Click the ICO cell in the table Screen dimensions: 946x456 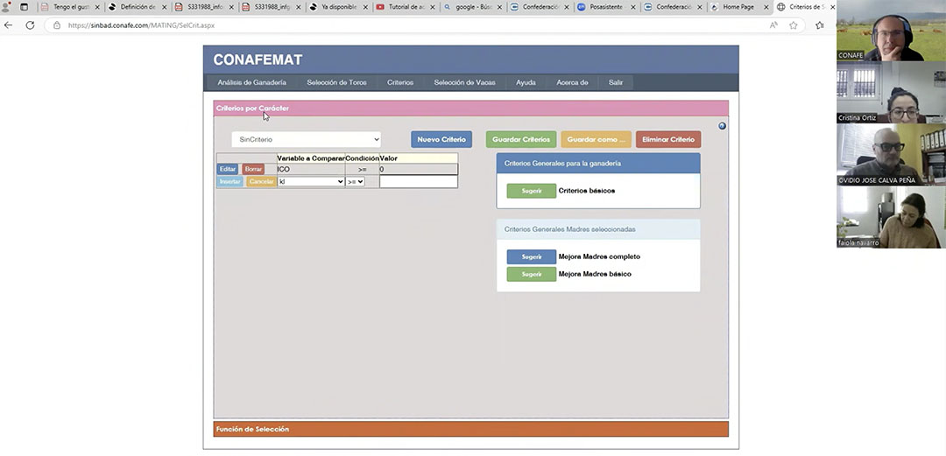(x=311, y=170)
